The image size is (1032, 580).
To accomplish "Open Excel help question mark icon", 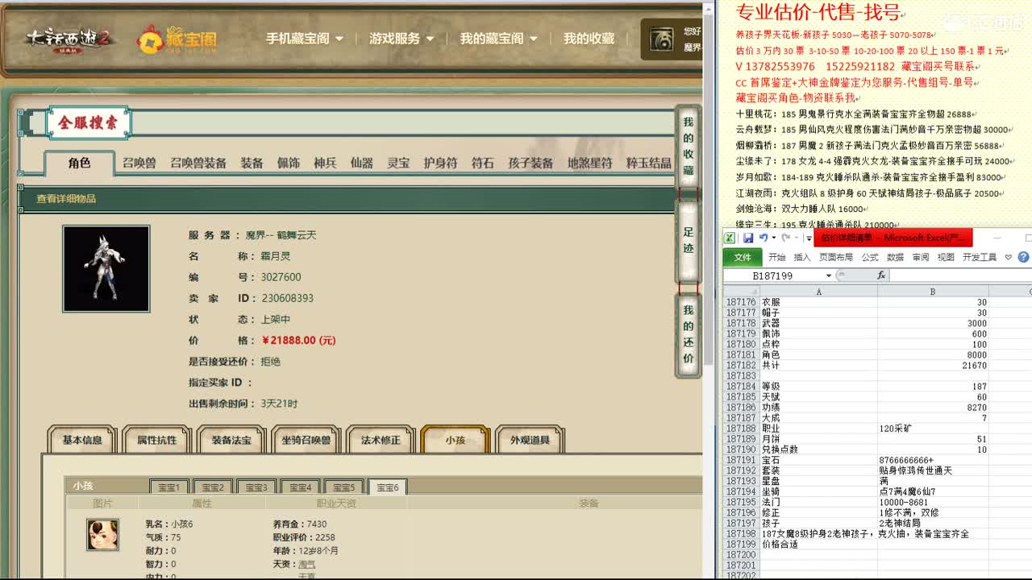I will coord(1023,257).
